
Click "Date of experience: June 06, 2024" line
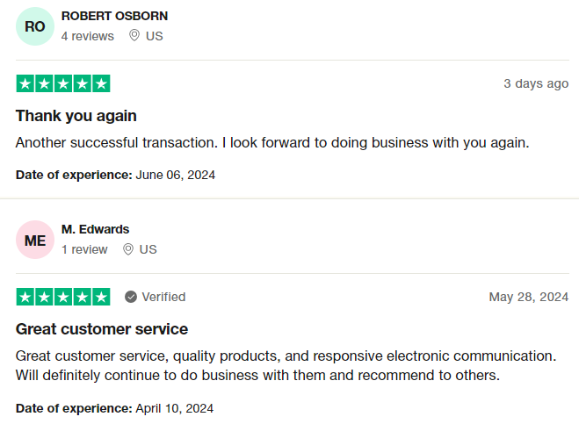(x=115, y=175)
